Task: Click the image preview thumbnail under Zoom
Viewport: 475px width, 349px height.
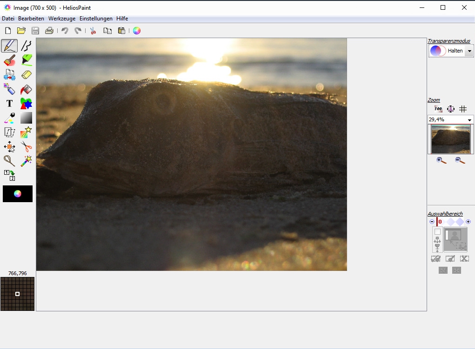Action: (x=450, y=139)
